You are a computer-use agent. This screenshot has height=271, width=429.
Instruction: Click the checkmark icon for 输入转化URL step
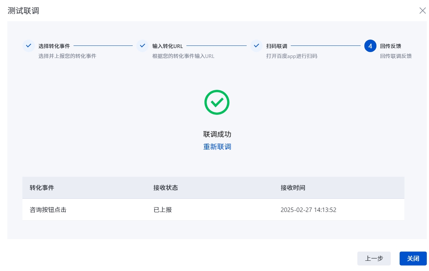click(x=143, y=46)
